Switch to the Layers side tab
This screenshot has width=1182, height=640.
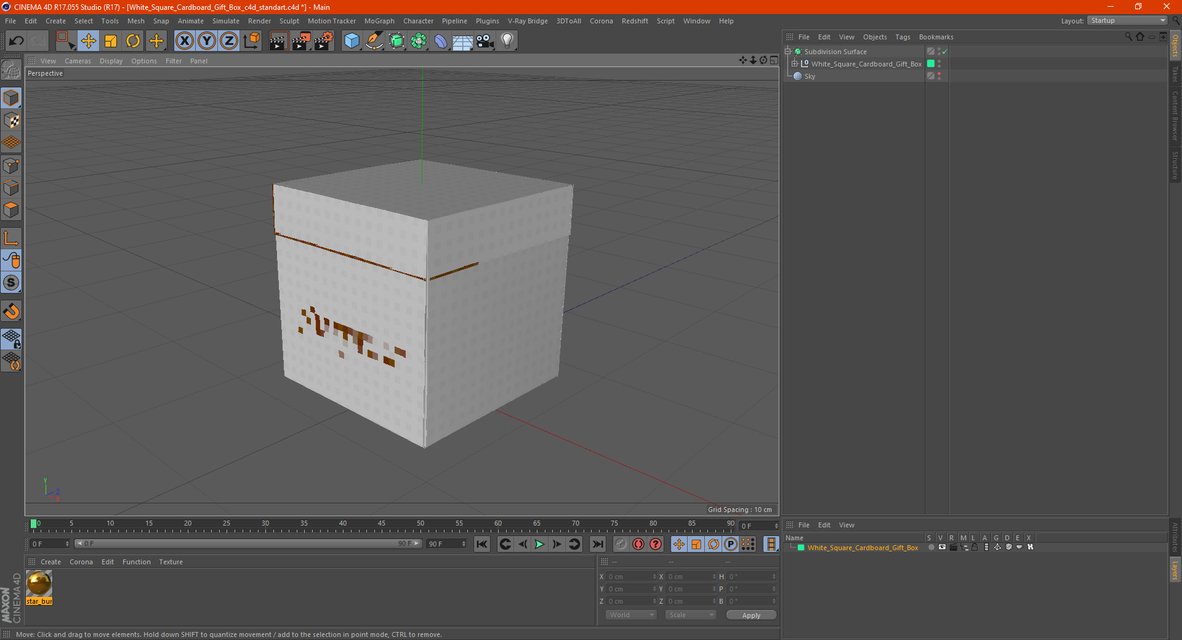tap(1175, 570)
